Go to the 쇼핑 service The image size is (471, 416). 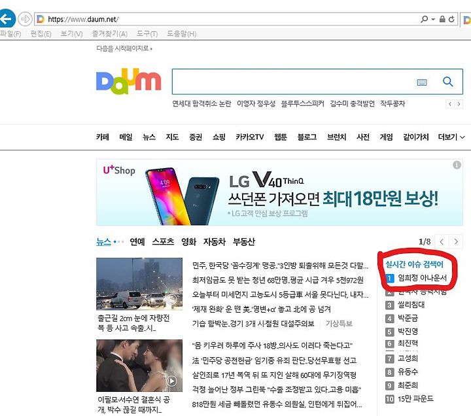click(218, 137)
